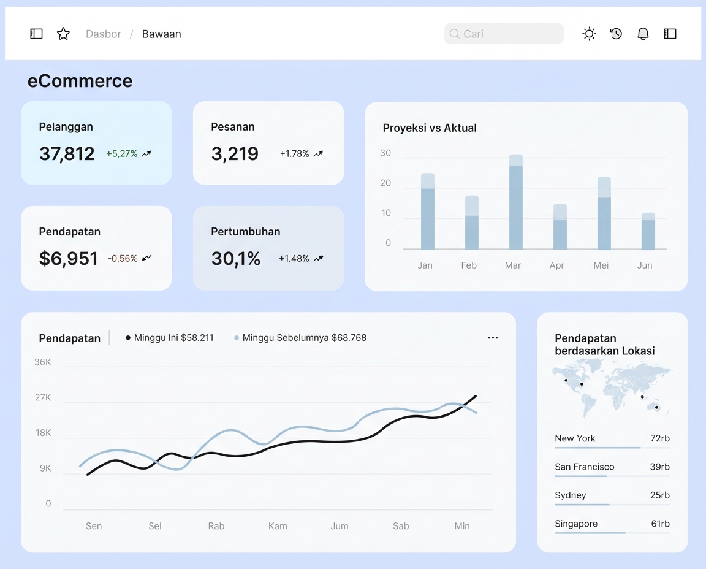The image size is (706, 569).
Task: Click the San Francisco row label
Action: (585, 467)
